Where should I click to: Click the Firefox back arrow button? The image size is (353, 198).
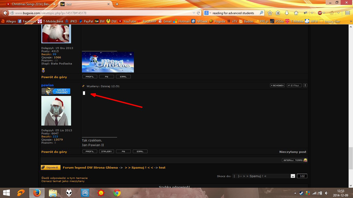5,13
